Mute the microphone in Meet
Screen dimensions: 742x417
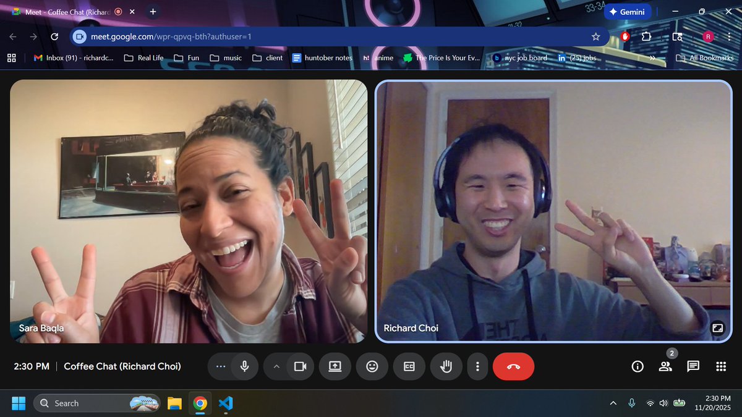pyautogui.click(x=245, y=366)
